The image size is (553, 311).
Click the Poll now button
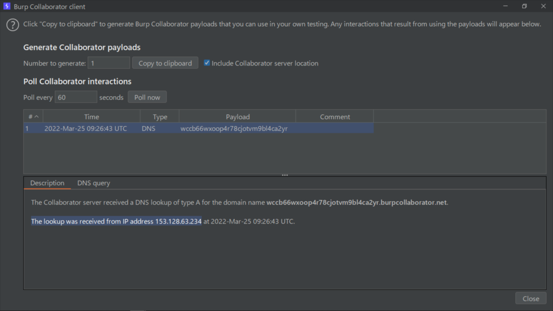(147, 97)
